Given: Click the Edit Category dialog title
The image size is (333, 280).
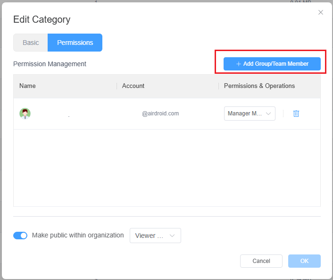Looking at the screenshot, I should (x=42, y=19).
